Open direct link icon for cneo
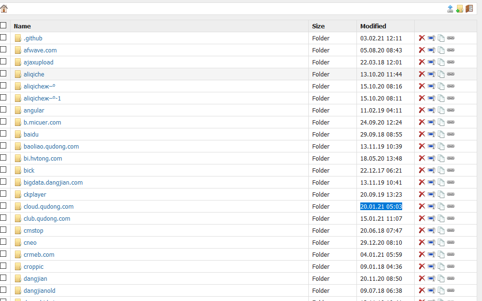 [451, 242]
